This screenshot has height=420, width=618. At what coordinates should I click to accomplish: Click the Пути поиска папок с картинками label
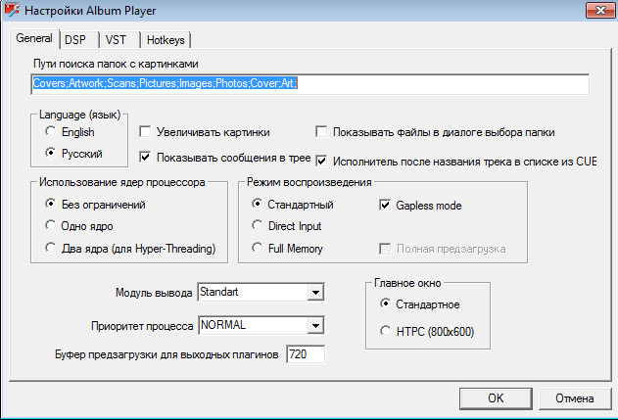[x=116, y=64]
